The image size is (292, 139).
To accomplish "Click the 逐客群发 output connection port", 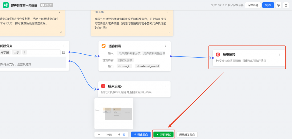I will click(x=171, y=56).
